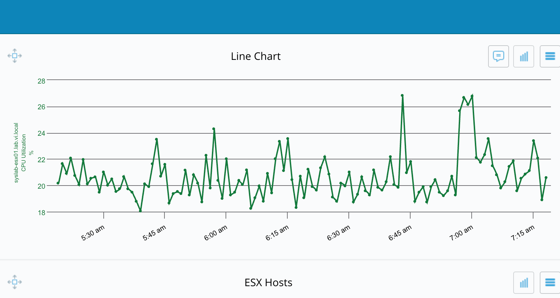Click the syslab-esx01.lab.vi.local axis label

coord(16,153)
